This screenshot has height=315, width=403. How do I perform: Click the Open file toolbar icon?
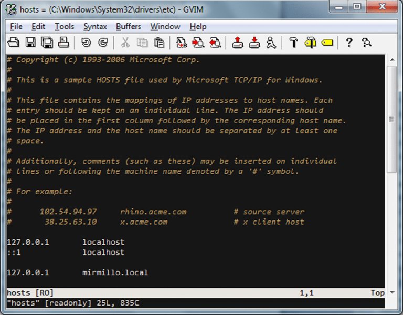[x=13, y=43]
